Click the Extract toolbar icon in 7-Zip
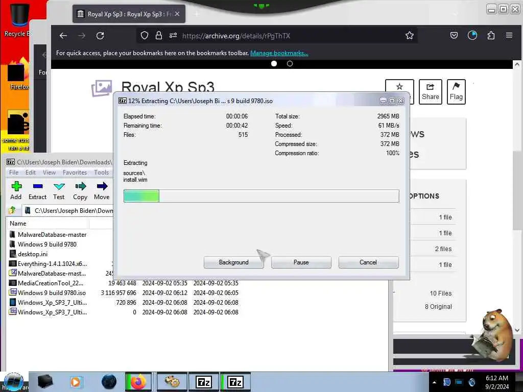Viewport: 523px width, 392px height. (37, 191)
